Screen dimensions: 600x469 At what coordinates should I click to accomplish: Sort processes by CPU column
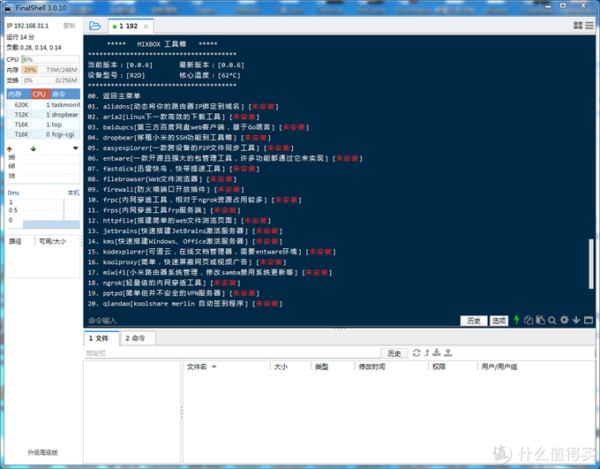click(x=41, y=94)
